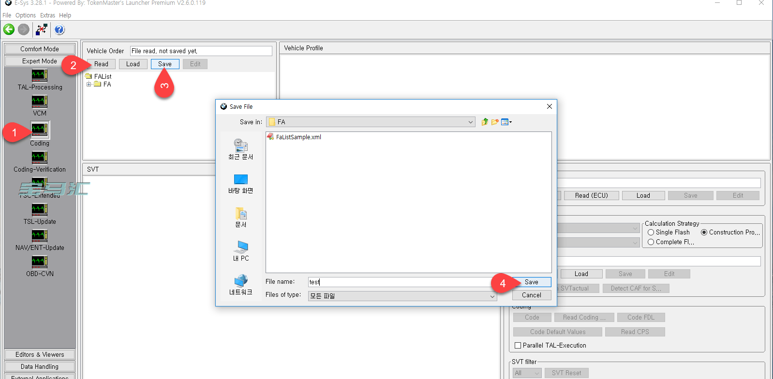
Task: Click the green back arrow icon
Action: 9,30
